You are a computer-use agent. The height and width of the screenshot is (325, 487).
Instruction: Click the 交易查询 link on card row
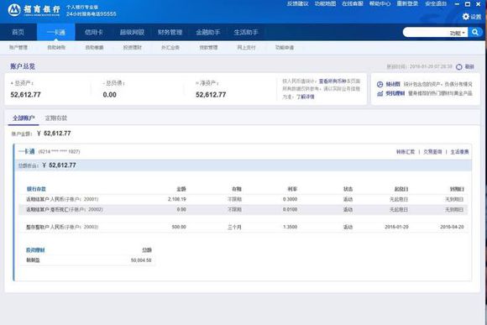(x=432, y=152)
